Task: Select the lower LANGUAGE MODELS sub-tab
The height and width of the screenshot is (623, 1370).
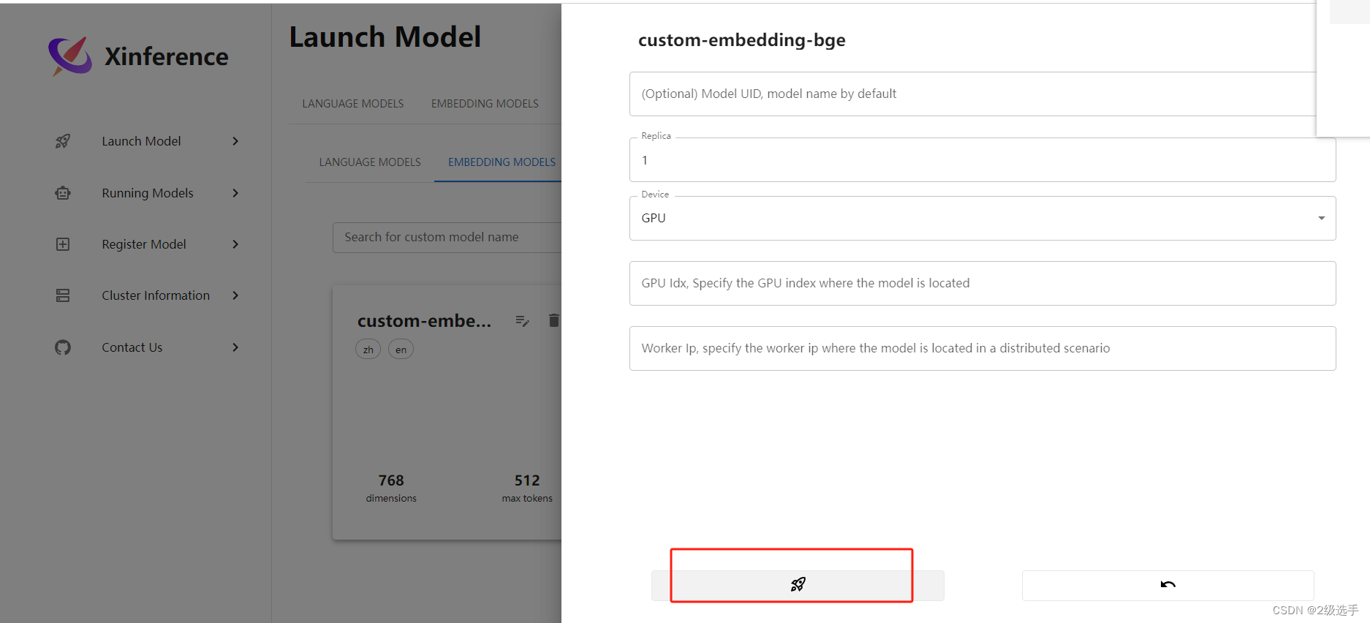Action: 370,162
